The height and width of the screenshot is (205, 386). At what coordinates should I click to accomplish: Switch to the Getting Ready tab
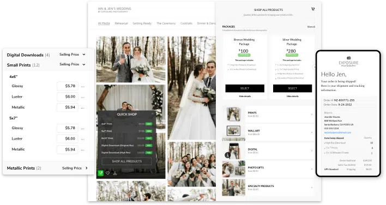(142, 23)
